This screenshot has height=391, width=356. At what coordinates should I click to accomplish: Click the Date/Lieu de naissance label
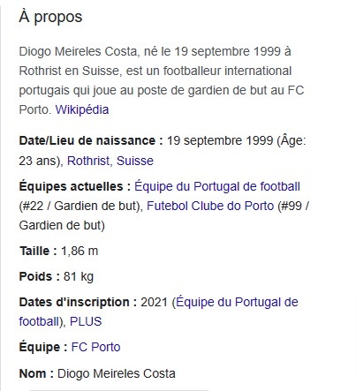pyautogui.click(x=91, y=140)
